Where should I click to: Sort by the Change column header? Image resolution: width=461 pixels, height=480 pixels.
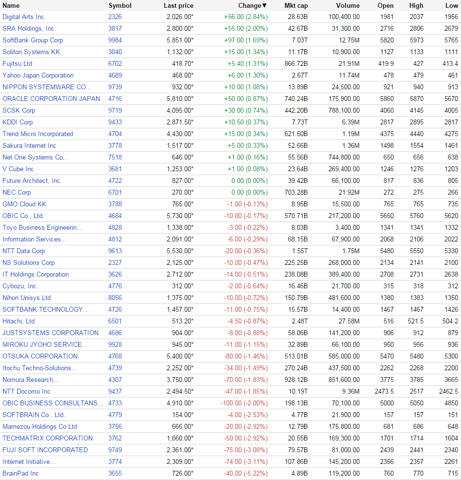(252, 5)
